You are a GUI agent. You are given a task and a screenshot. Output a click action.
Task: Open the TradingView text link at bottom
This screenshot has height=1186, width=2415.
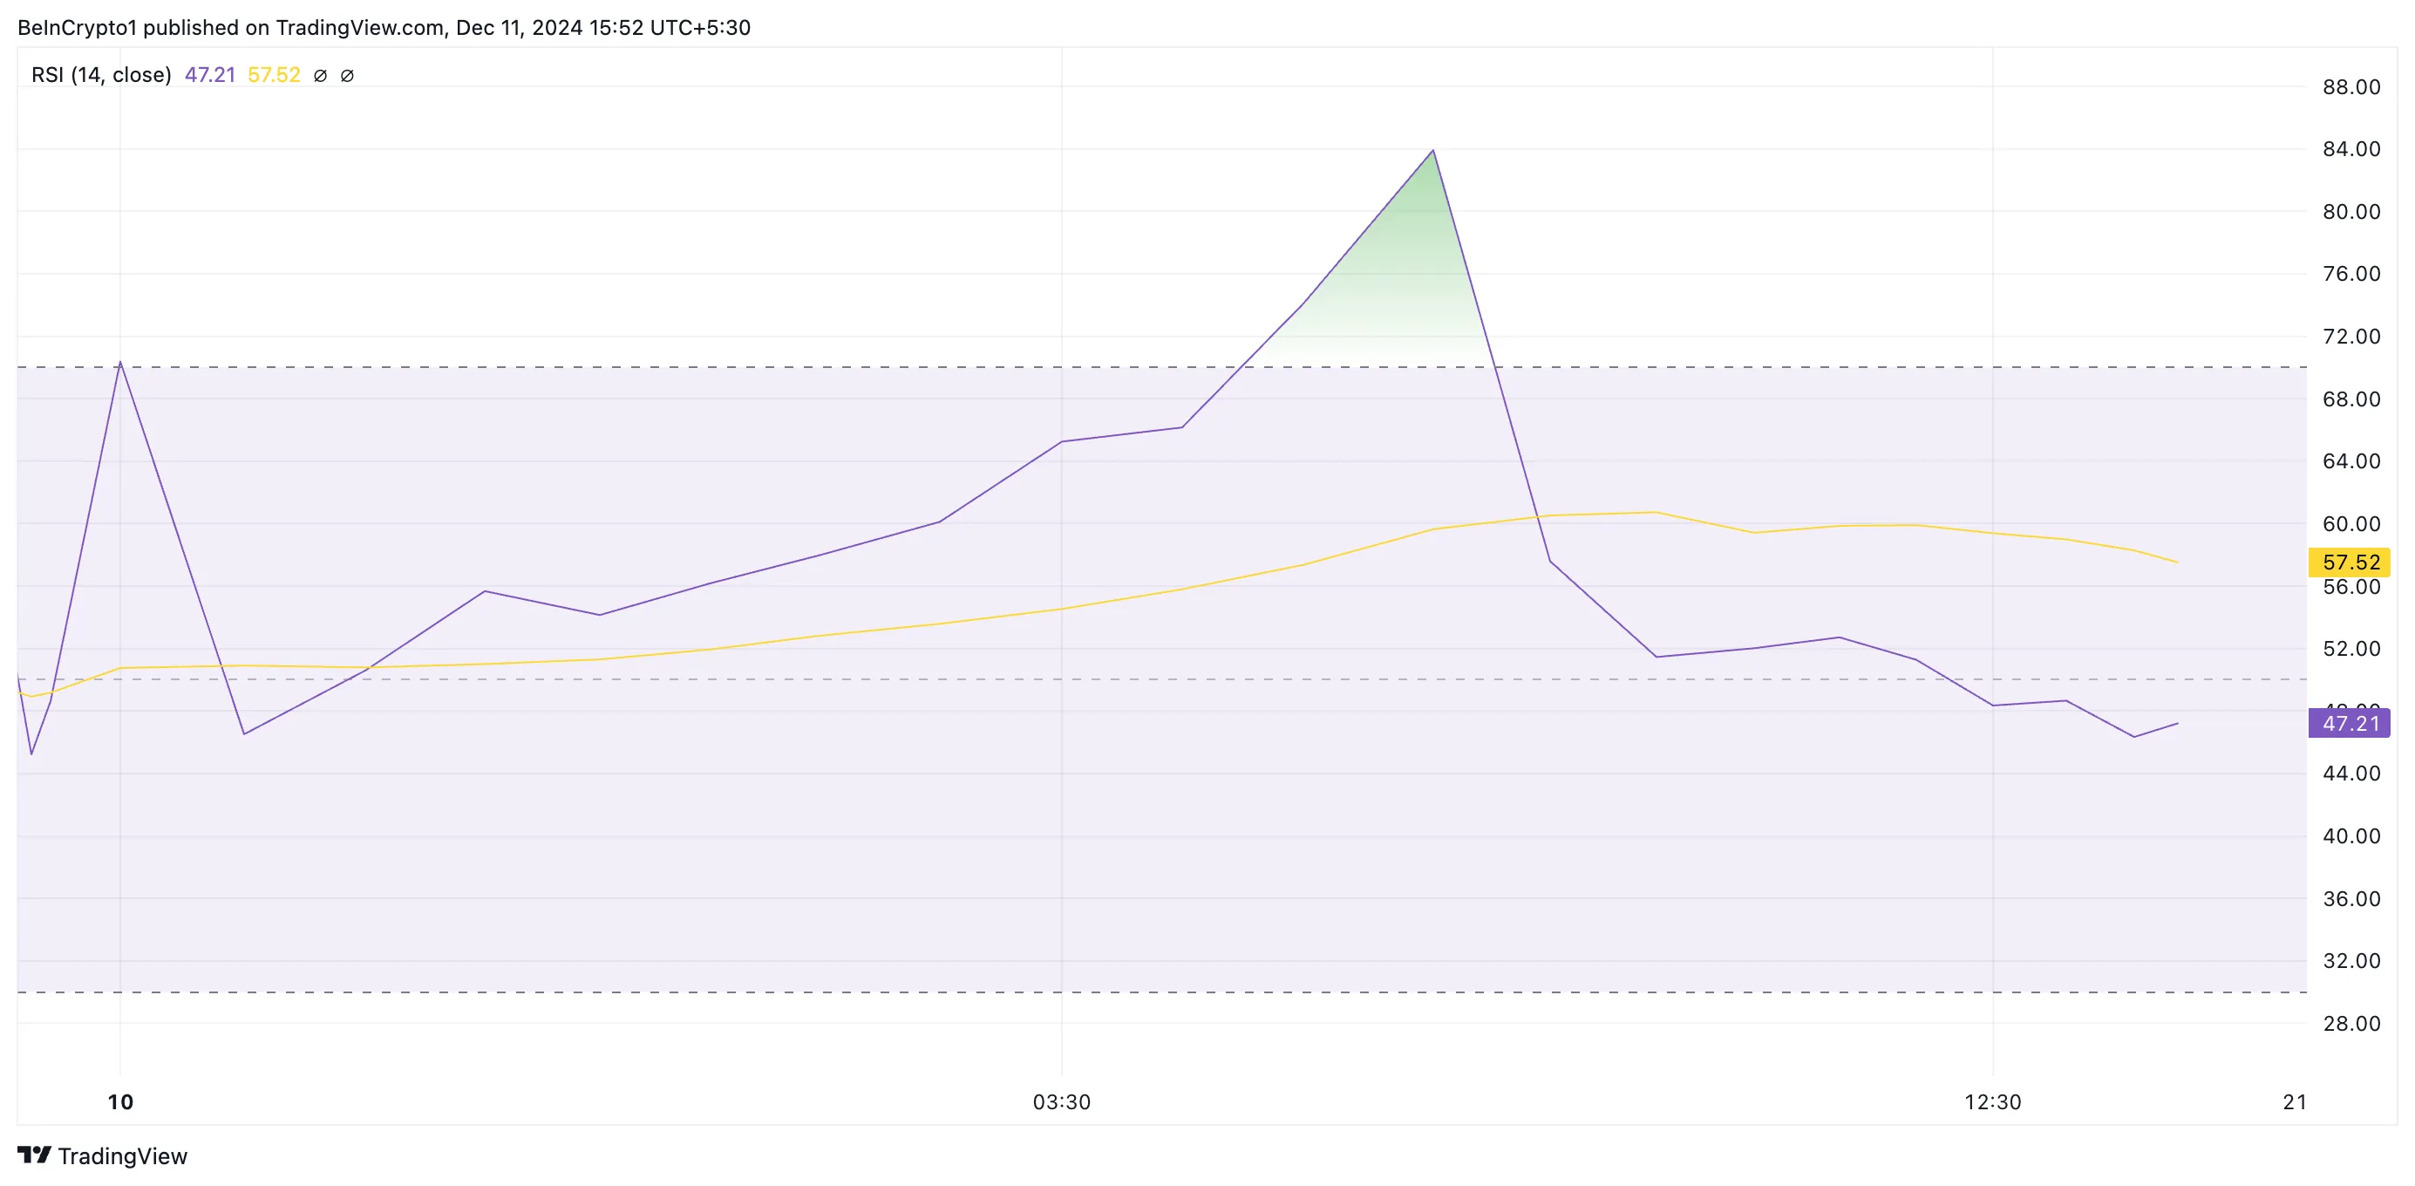click(x=123, y=1156)
